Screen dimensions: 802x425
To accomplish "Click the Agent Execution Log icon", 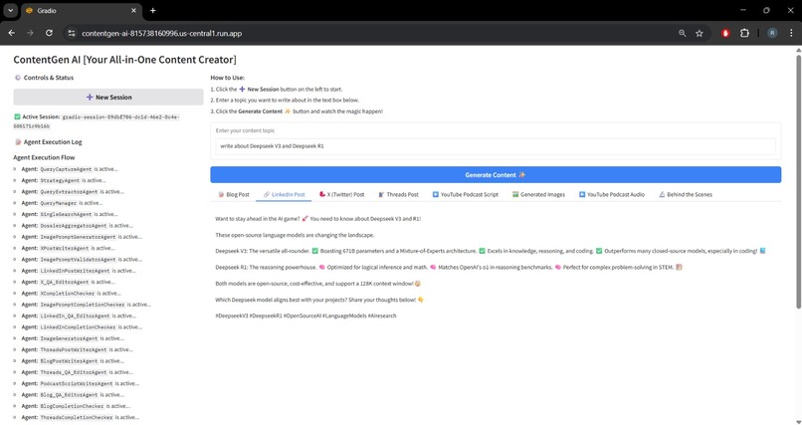I will click(x=18, y=142).
